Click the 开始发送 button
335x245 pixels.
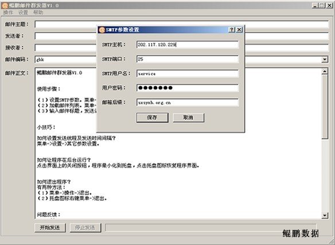50,228
